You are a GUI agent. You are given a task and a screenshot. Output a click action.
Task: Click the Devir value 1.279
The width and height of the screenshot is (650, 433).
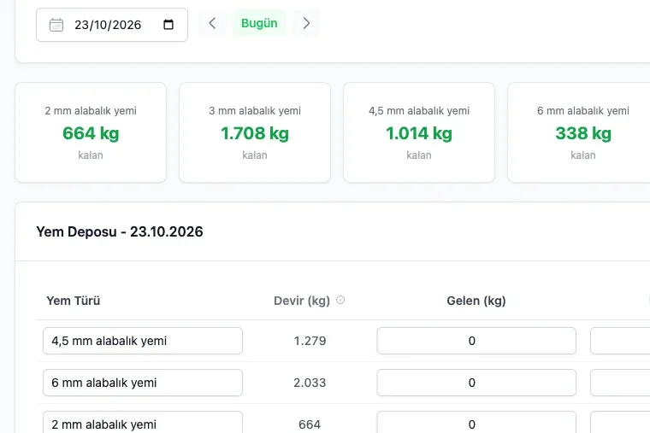point(310,341)
